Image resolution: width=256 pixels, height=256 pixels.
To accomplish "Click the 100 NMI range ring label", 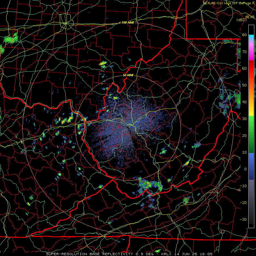I will point(128,22).
